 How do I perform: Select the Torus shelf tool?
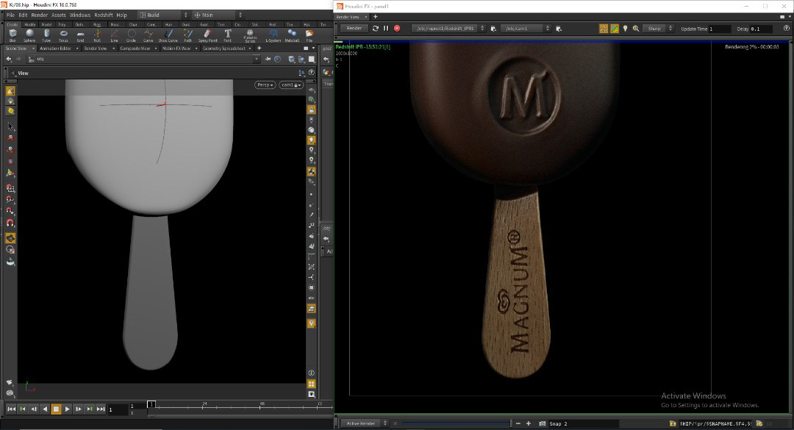click(63, 35)
